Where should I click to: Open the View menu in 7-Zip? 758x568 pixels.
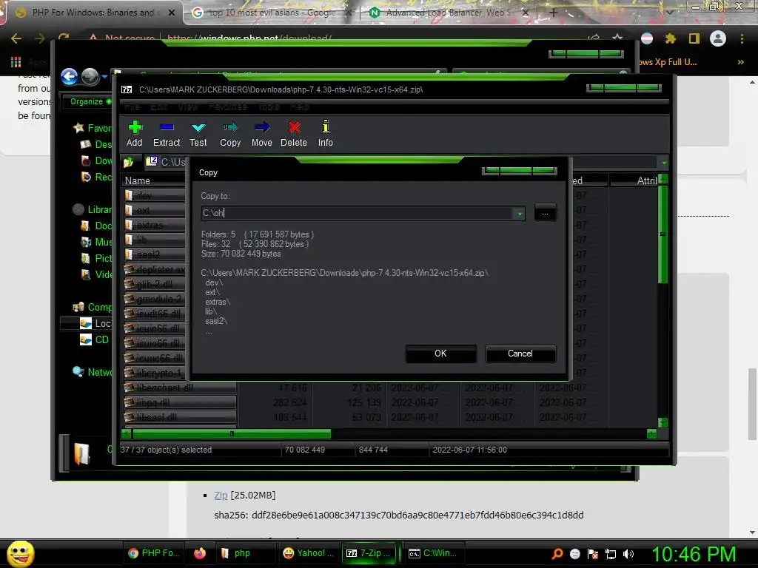coord(188,106)
